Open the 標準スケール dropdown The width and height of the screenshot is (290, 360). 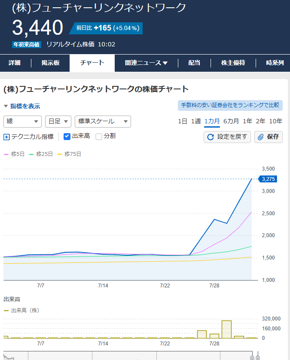[103, 122]
